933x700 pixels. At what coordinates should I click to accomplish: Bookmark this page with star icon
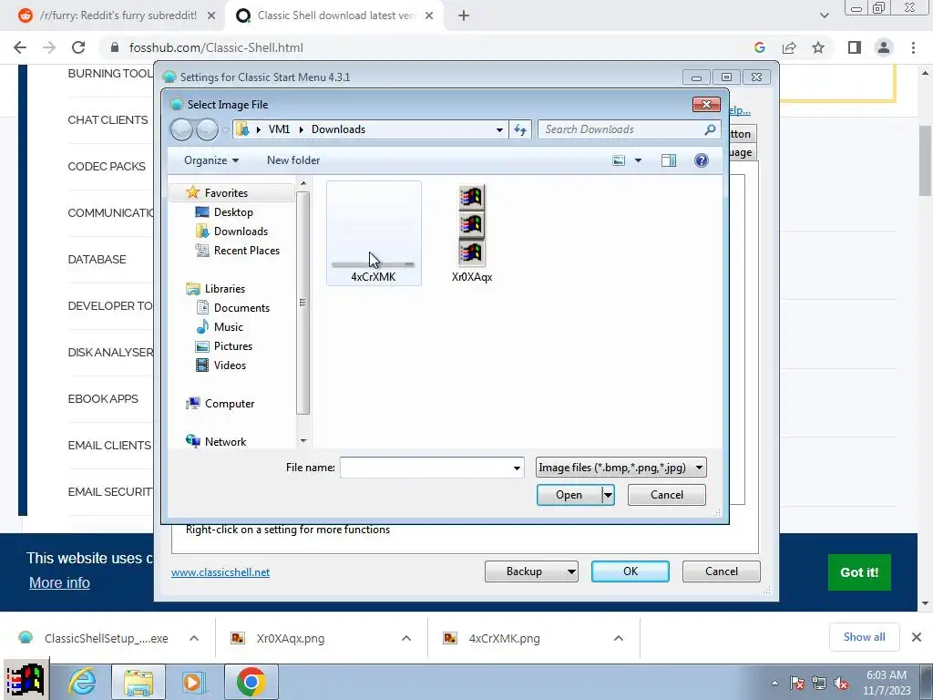818,47
